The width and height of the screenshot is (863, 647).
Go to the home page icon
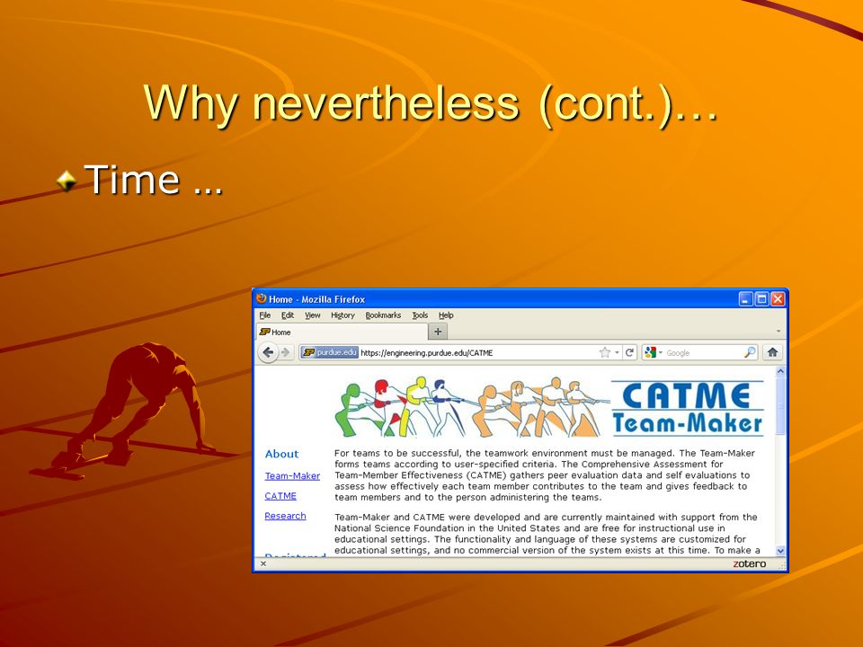[772, 352]
